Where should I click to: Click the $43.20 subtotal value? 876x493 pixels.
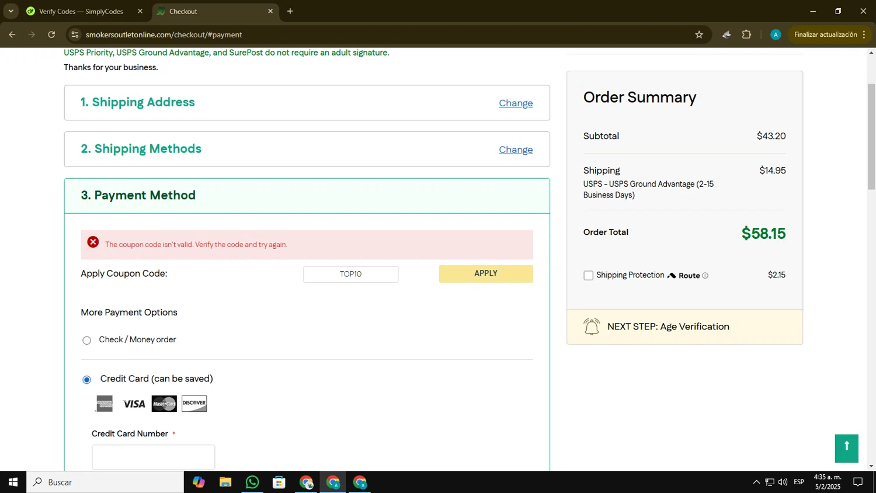[x=771, y=136]
